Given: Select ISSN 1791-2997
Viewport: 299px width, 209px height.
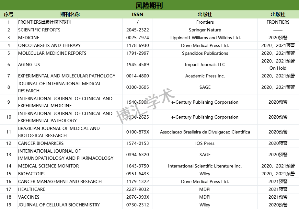Looking at the screenshot, I should click(137, 53).
